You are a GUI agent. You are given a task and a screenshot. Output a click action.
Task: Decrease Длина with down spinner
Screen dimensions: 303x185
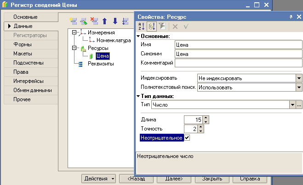click(206, 122)
